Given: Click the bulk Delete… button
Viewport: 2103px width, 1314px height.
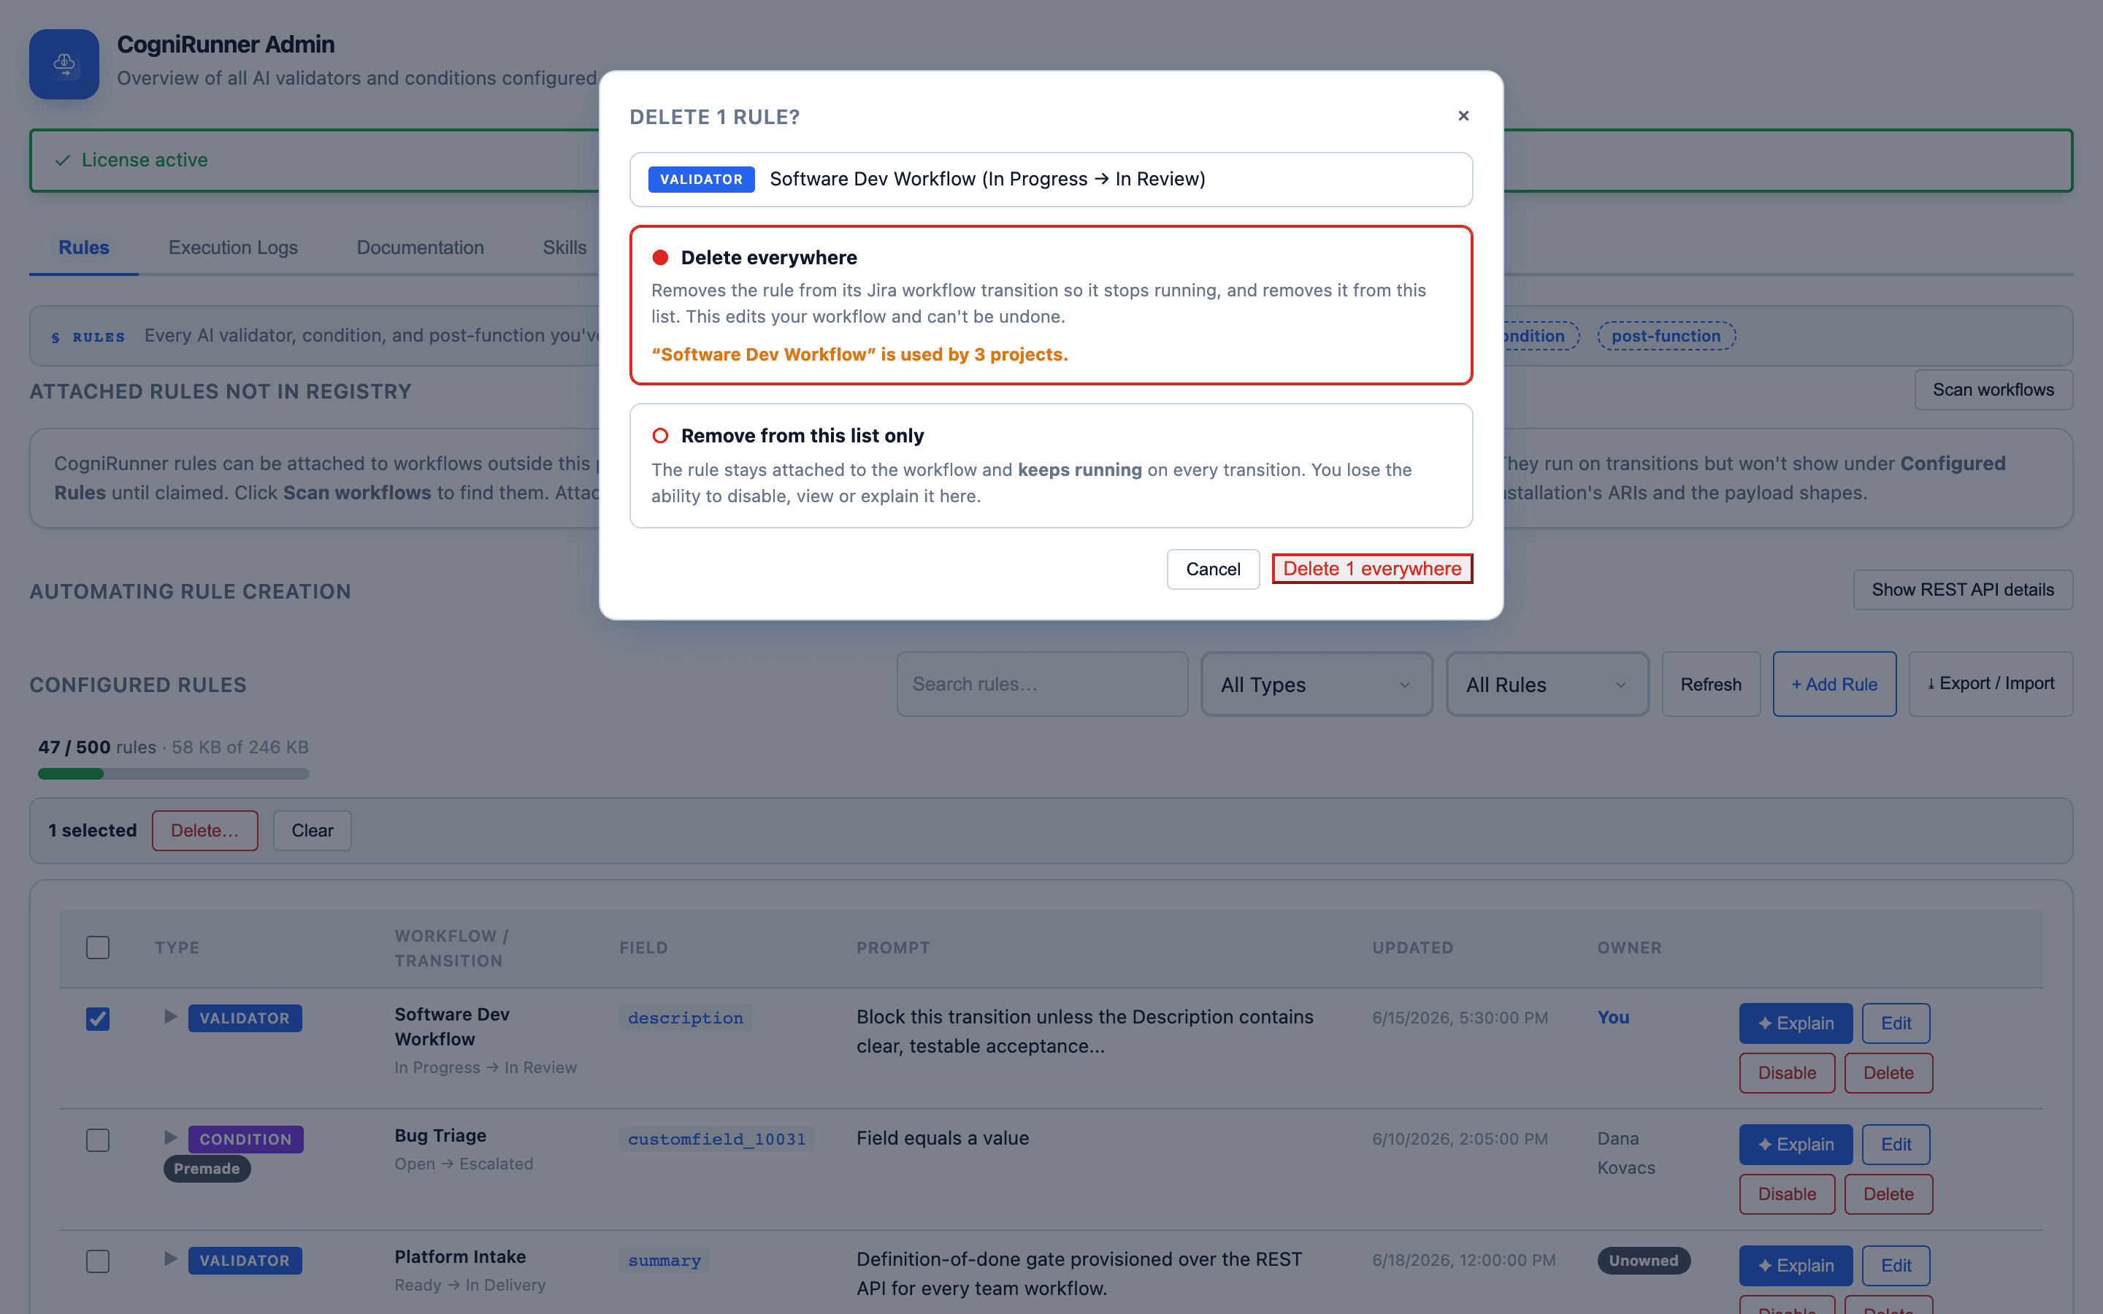Looking at the screenshot, I should tap(205, 831).
